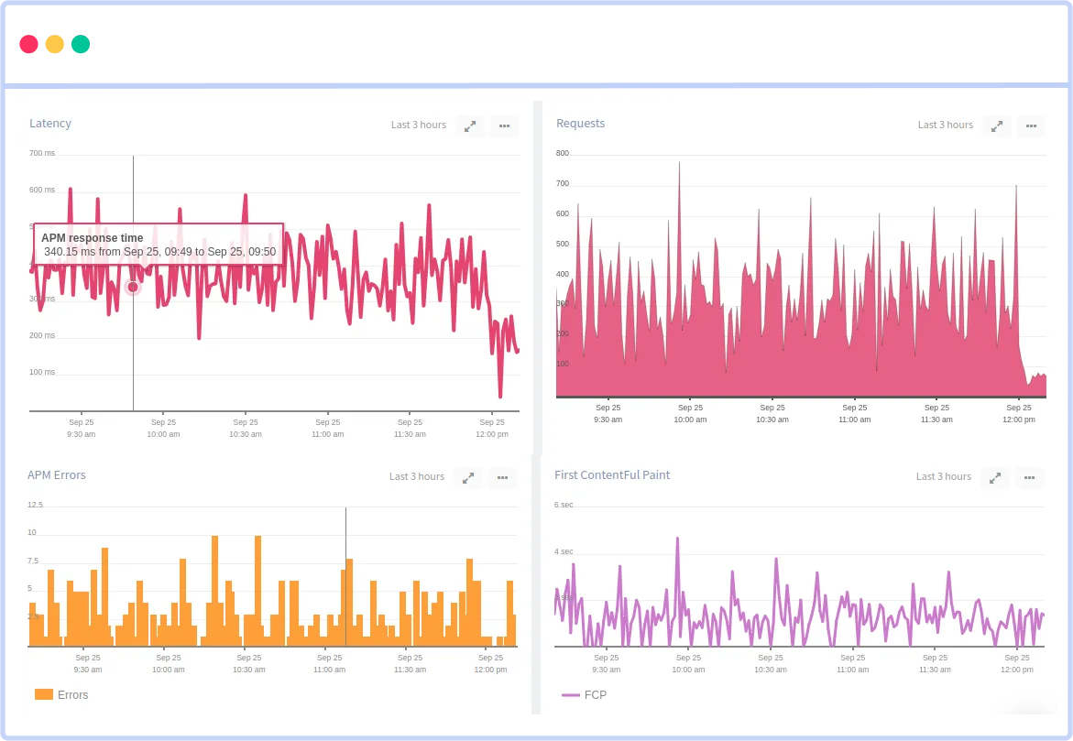
Task: Change APM Errors 'Last 3 hours' range
Action: (417, 476)
